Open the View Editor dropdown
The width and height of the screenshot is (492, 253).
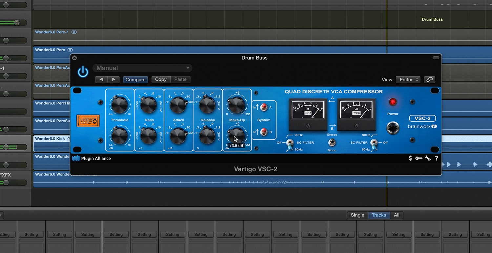pyautogui.click(x=408, y=79)
